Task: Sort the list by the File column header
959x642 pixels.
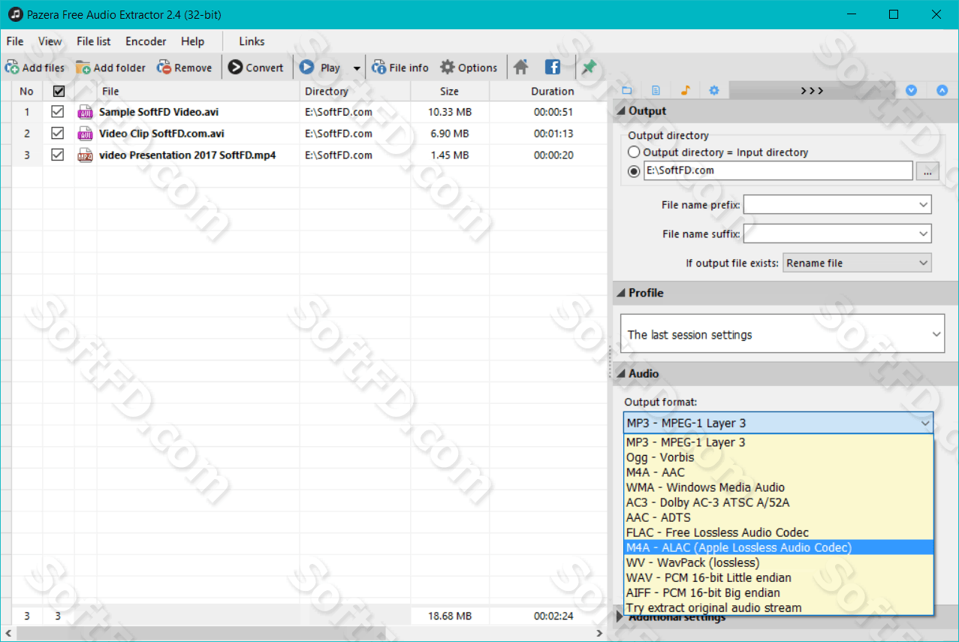Action: tap(198, 92)
